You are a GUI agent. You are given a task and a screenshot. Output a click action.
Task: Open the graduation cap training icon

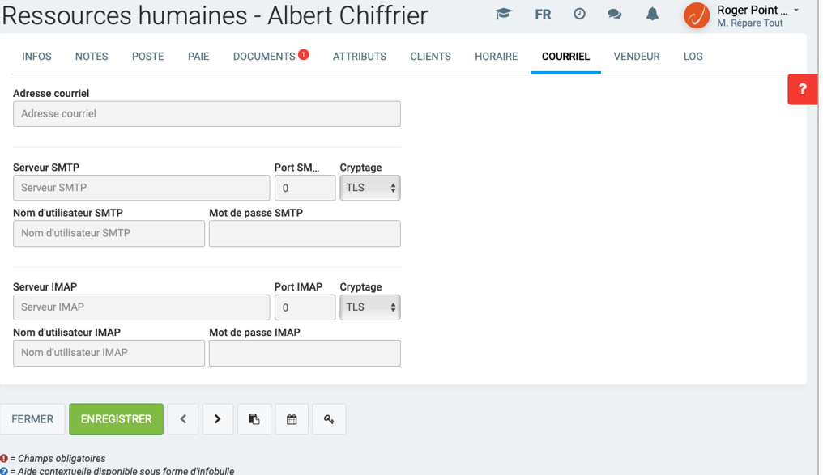coord(503,15)
